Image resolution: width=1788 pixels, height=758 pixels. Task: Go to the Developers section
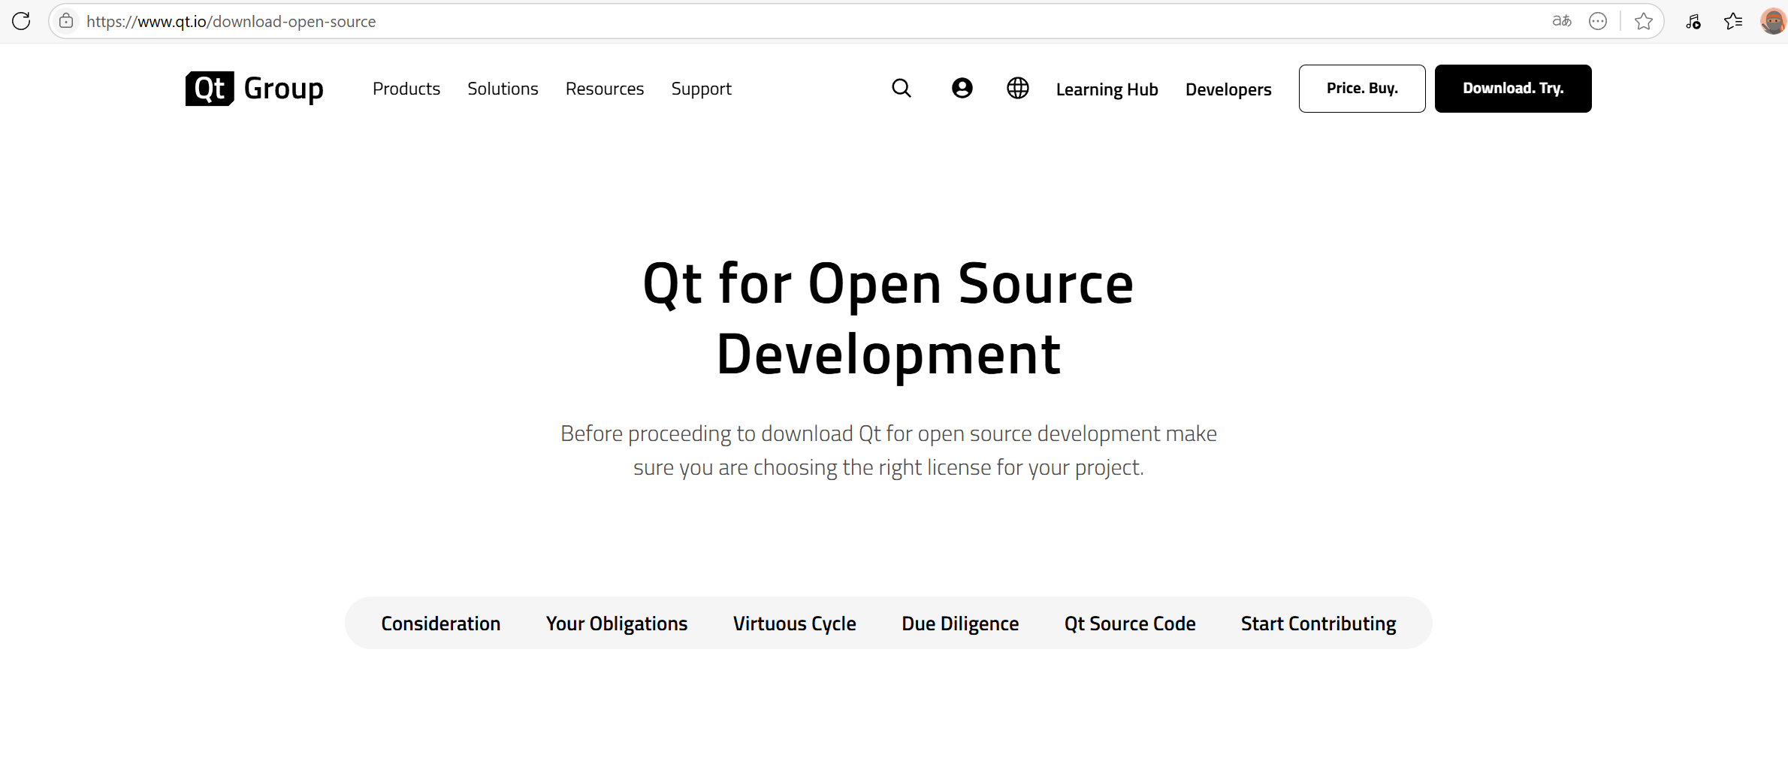point(1228,89)
